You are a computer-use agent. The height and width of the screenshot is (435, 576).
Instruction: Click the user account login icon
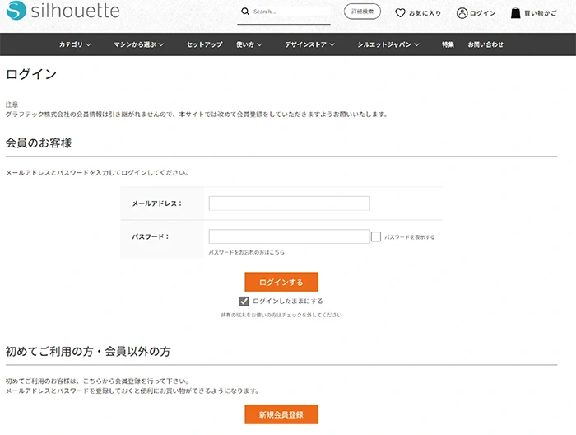tap(462, 13)
